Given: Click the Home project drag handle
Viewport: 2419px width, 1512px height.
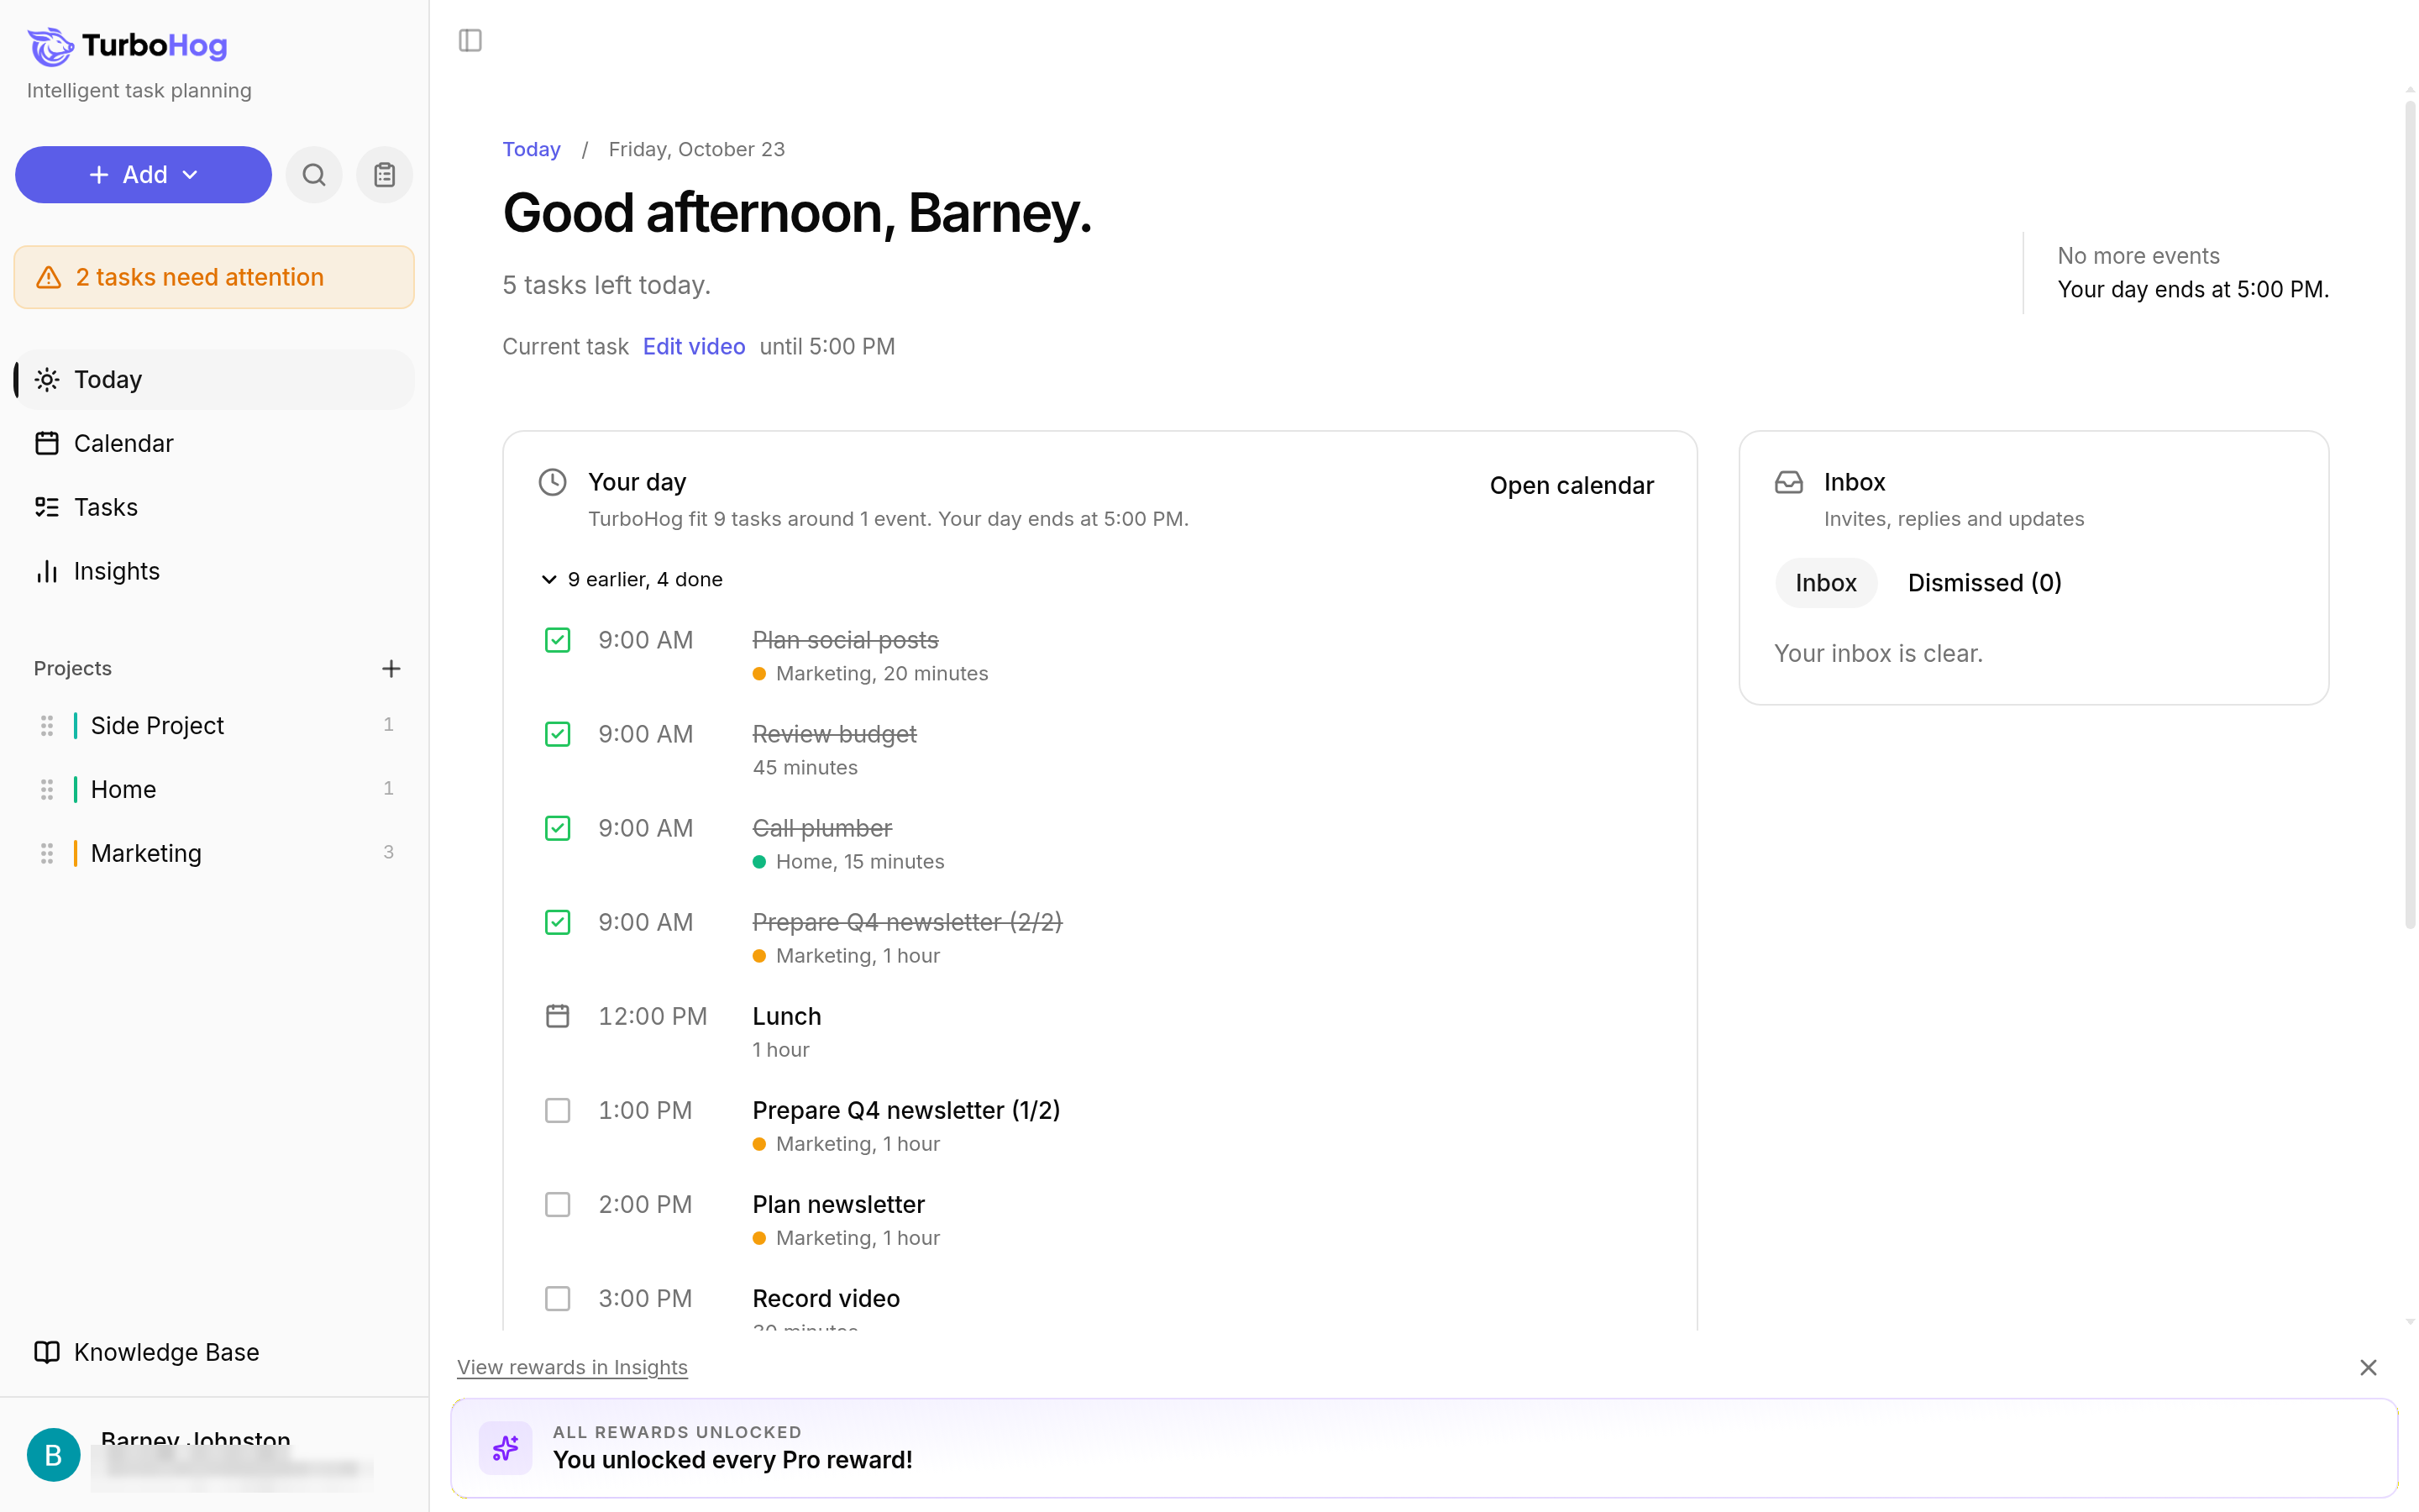Looking at the screenshot, I should 47,789.
